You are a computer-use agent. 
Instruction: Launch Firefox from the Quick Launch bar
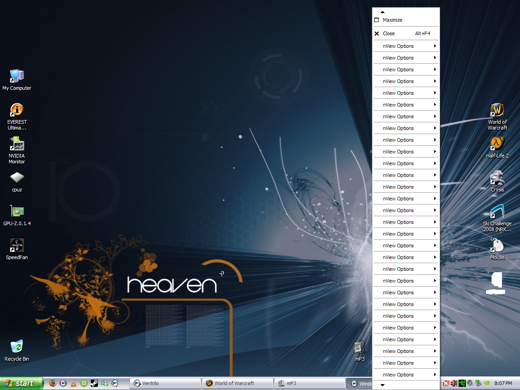pyautogui.click(x=53, y=383)
